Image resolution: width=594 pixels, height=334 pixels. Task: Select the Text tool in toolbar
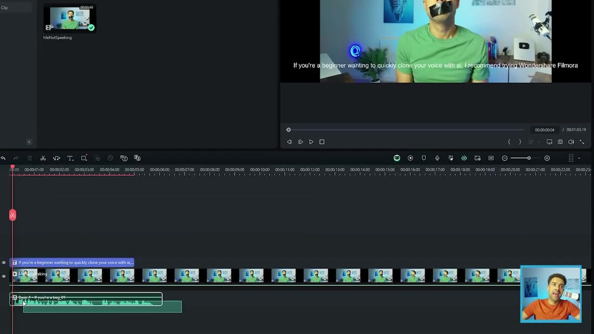70,158
